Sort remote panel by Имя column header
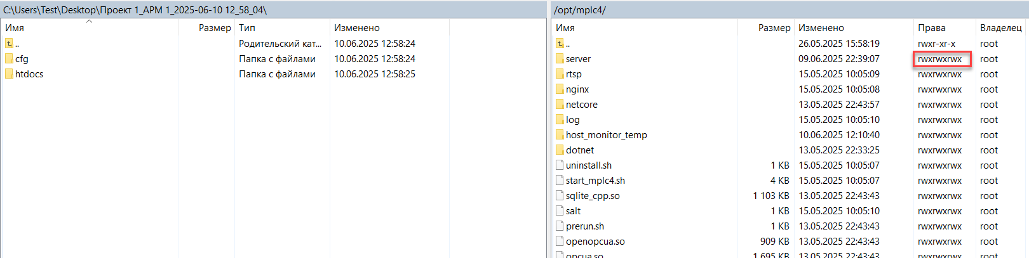 point(565,28)
